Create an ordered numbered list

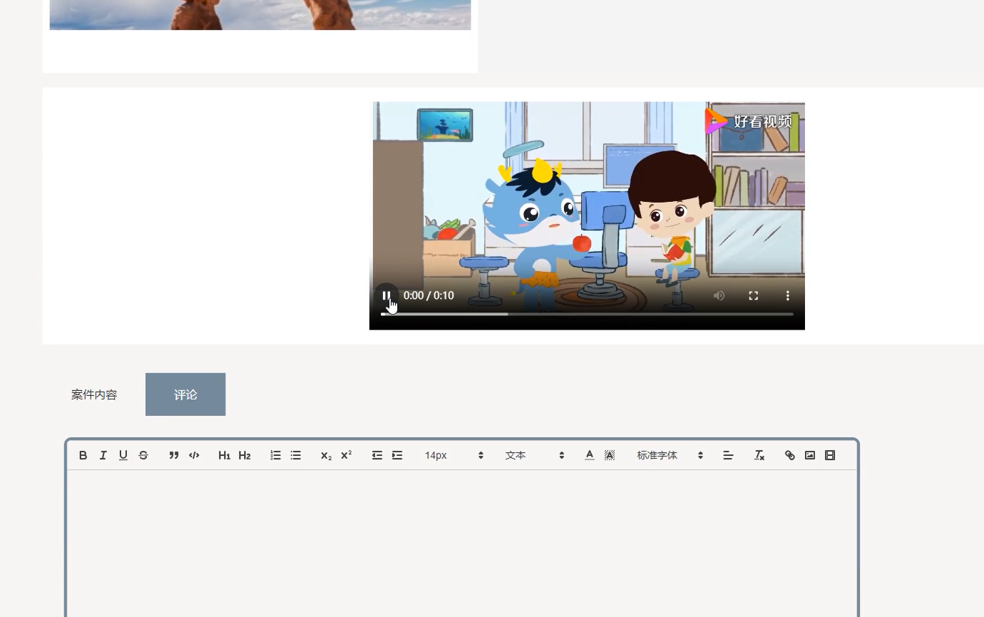coord(275,455)
